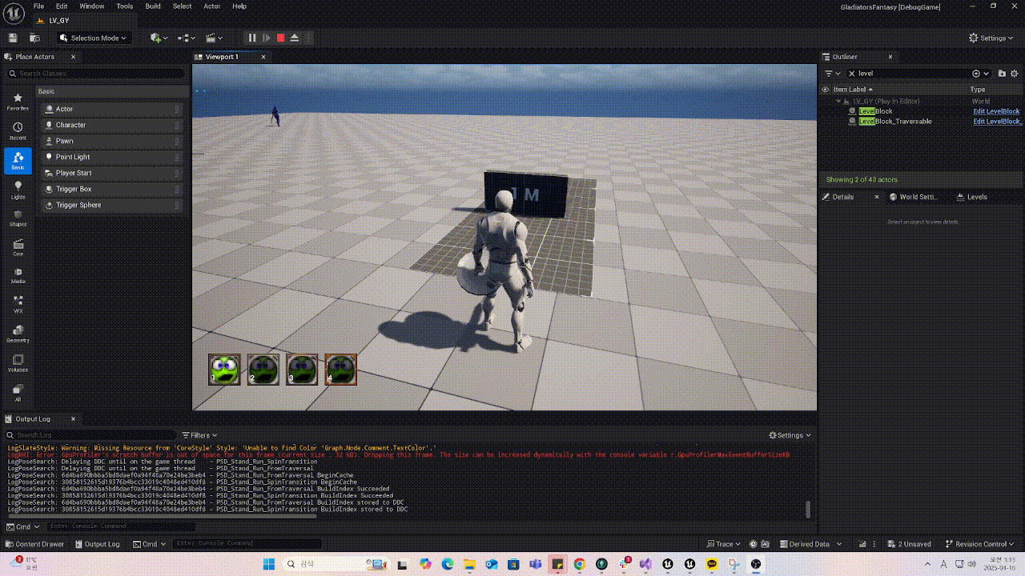Select the Lights category in Place Actors
This screenshot has height=576, width=1025.
tap(18, 190)
